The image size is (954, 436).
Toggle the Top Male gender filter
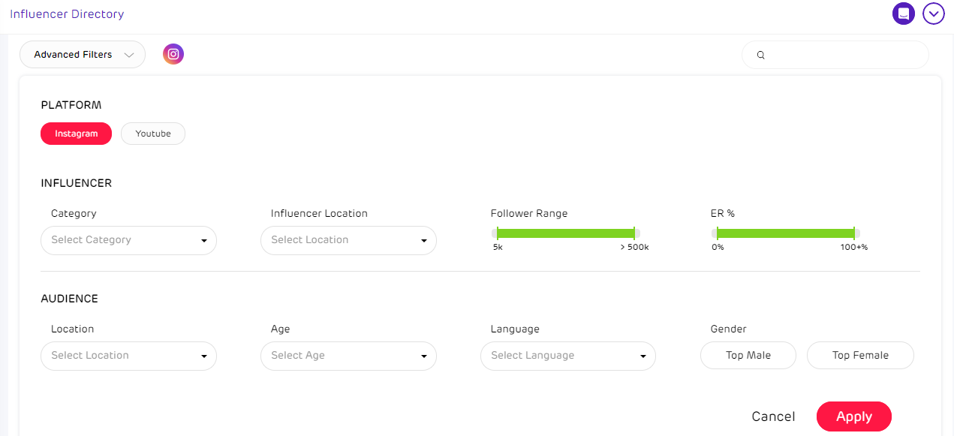[748, 356]
